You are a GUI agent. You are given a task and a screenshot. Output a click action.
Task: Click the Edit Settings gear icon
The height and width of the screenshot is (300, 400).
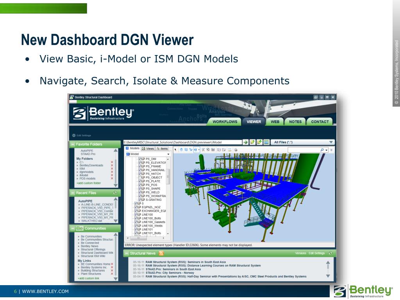coord(74,135)
